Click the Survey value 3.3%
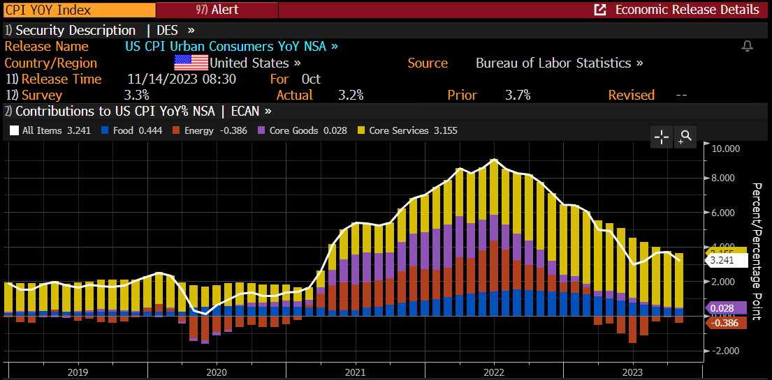 [138, 95]
